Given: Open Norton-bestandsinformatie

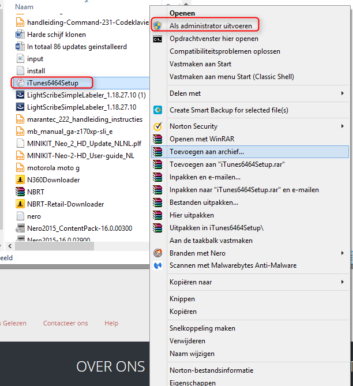Looking at the screenshot, I should pos(212,370).
